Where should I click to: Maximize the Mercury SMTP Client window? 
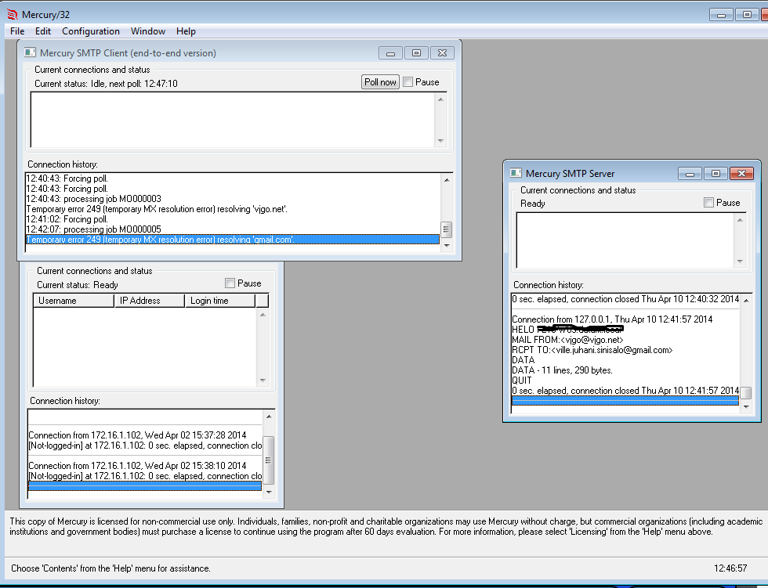pos(416,52)
